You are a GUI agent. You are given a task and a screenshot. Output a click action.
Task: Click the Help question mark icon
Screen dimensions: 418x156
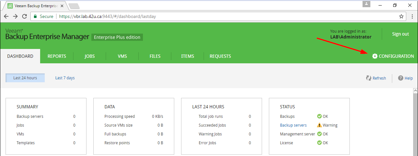tap(401, 78)
